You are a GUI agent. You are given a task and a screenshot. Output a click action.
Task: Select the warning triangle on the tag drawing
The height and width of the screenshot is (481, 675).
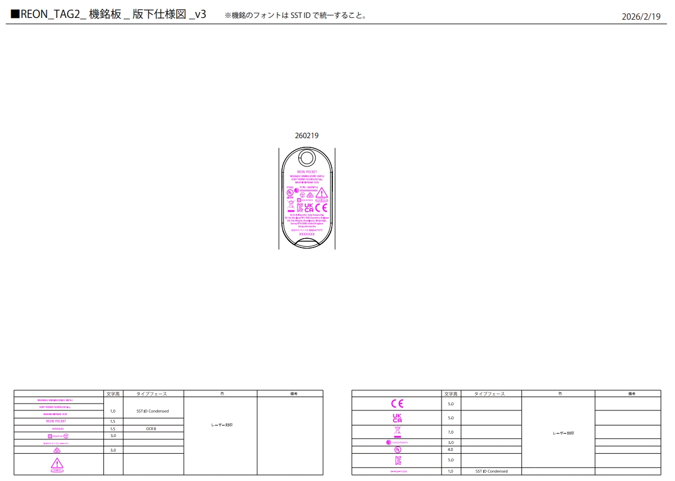point(321,193)
